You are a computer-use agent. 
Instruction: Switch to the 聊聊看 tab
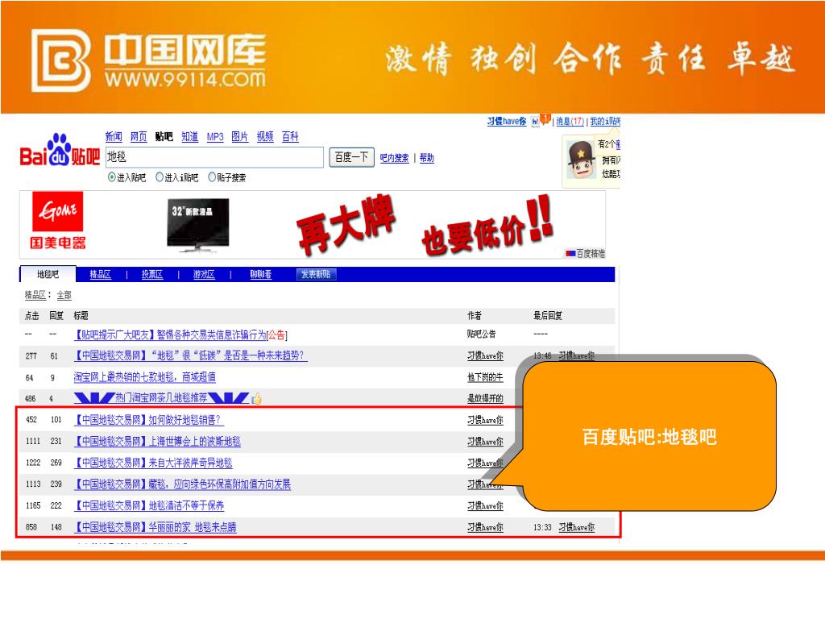click(260, 274)
